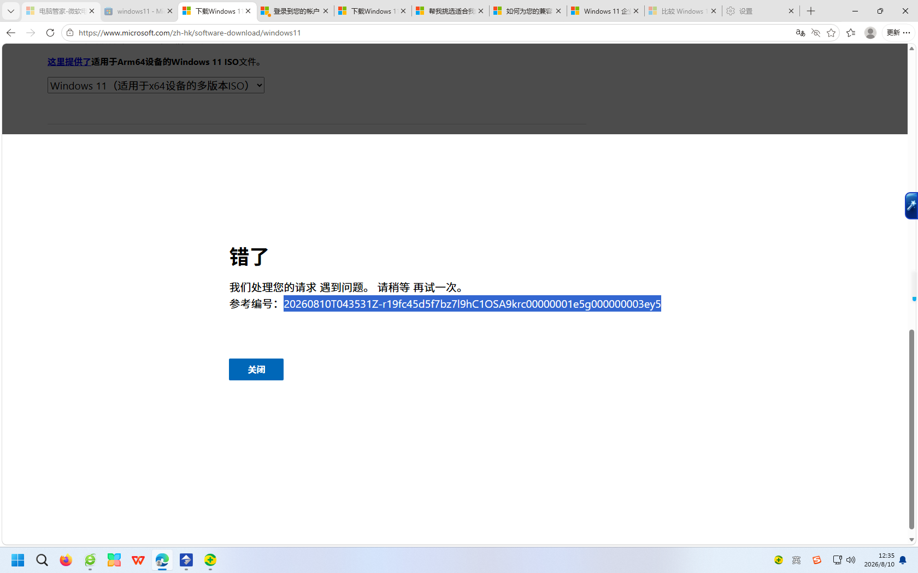This screenshot has height=573, width=918.
Task: Close the 电脑管家-微软 tab
Action: pyautogui.click(x=92, y=11)
